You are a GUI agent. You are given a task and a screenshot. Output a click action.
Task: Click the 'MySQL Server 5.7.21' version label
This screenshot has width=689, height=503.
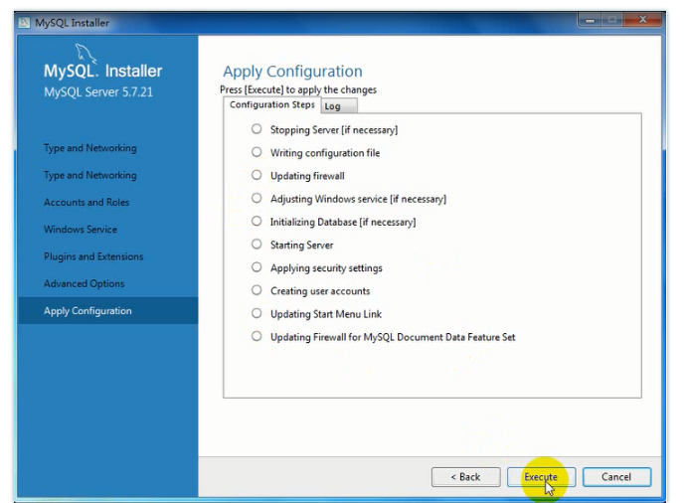point(98,92)
